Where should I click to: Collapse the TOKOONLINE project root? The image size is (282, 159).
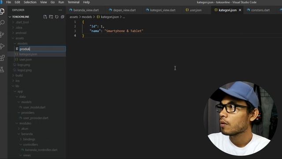click(x=10, y=17)
